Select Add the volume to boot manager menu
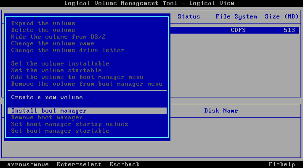 click(77, 77)
